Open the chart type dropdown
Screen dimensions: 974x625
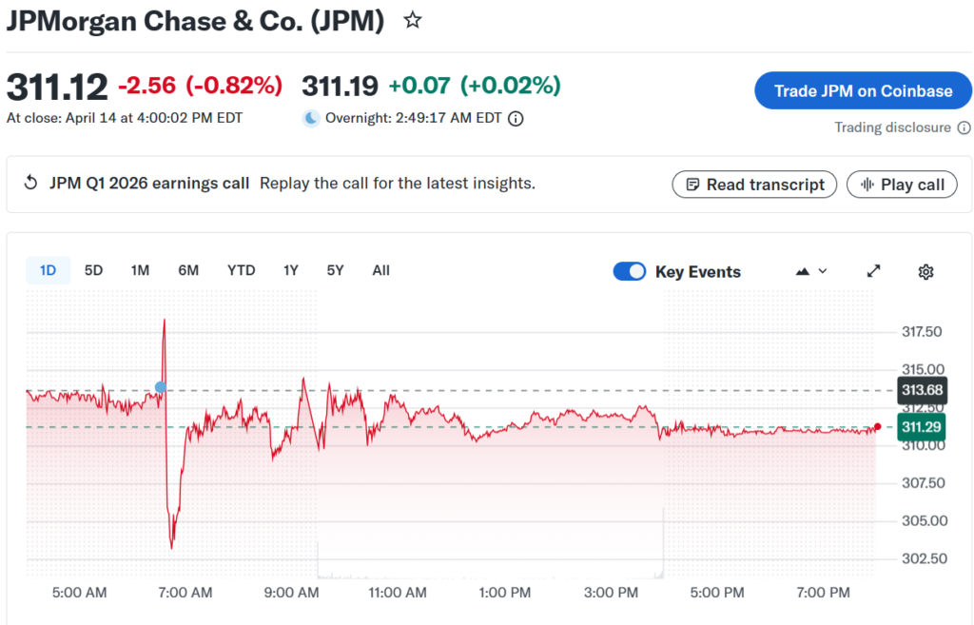coord(810,271)
